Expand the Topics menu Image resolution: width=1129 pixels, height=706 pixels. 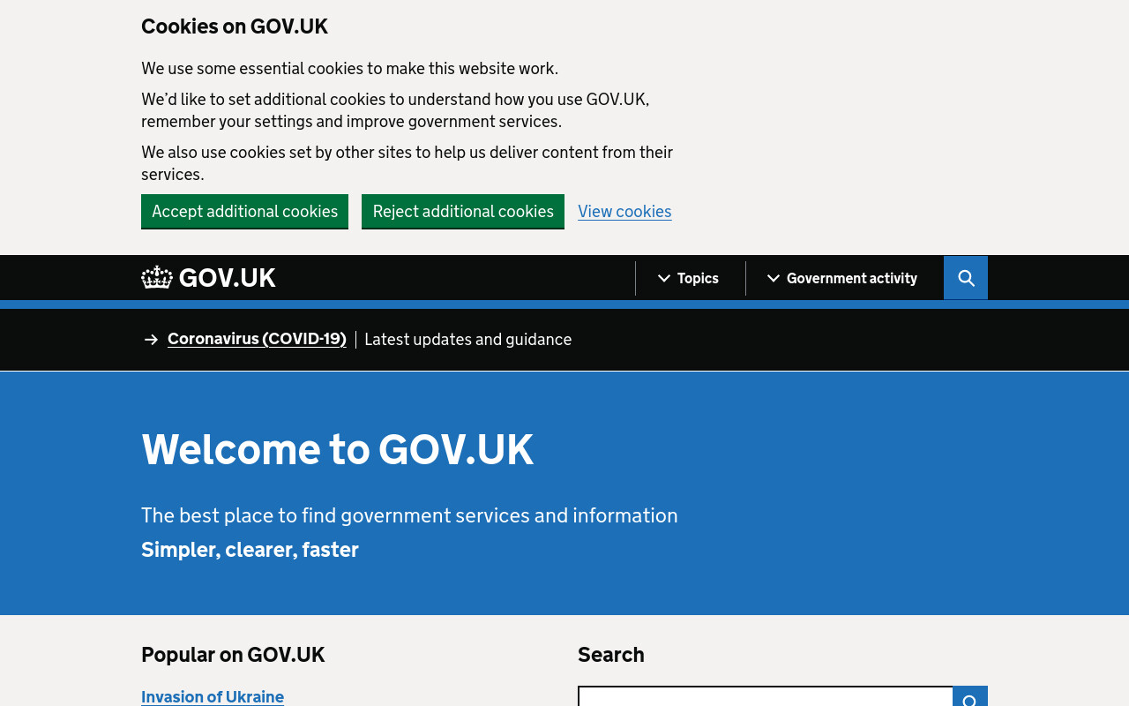pyautogui.click(x=689, y=279)
